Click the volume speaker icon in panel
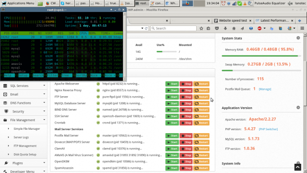Screen dimensions: 307x173 290,3
